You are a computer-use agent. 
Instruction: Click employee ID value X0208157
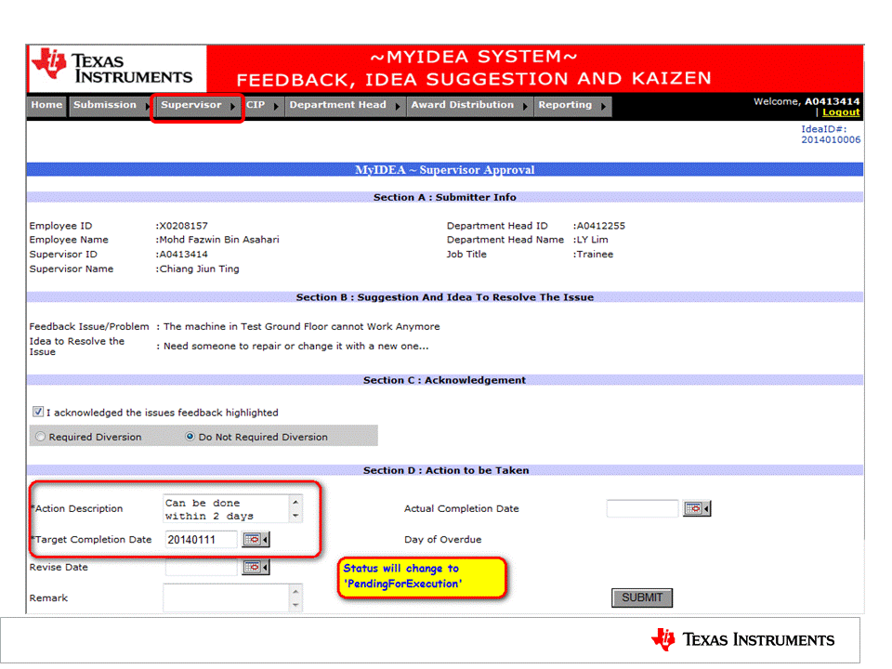coord(183,226)
